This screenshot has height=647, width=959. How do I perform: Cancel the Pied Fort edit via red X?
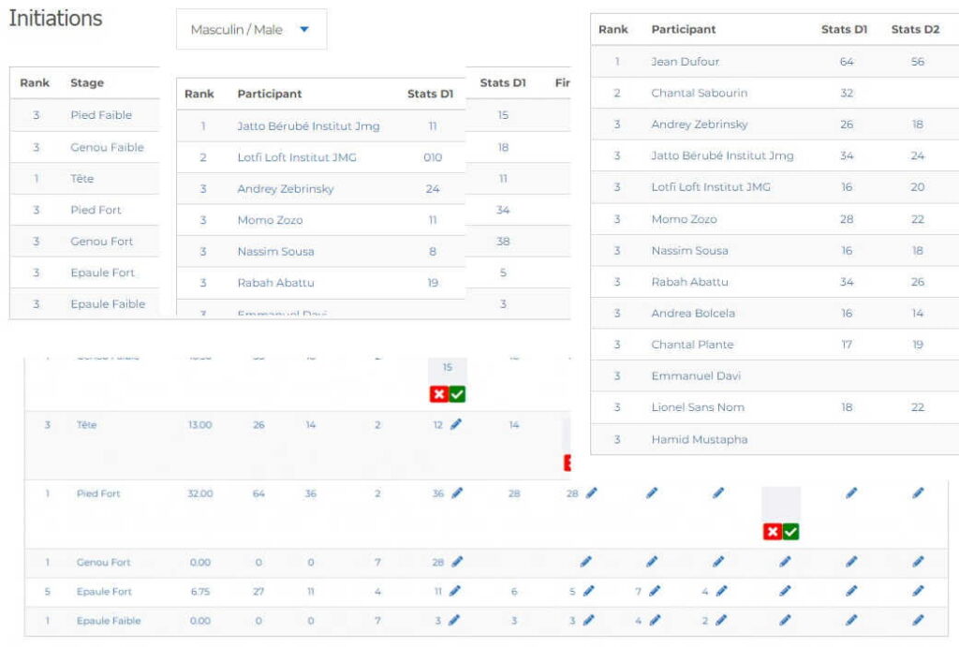(x=771, y=532)
